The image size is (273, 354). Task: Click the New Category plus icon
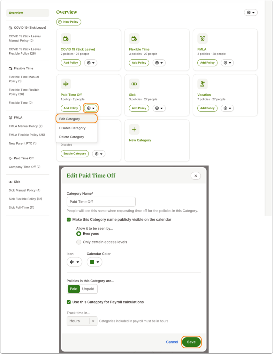(x=134, y=129)
